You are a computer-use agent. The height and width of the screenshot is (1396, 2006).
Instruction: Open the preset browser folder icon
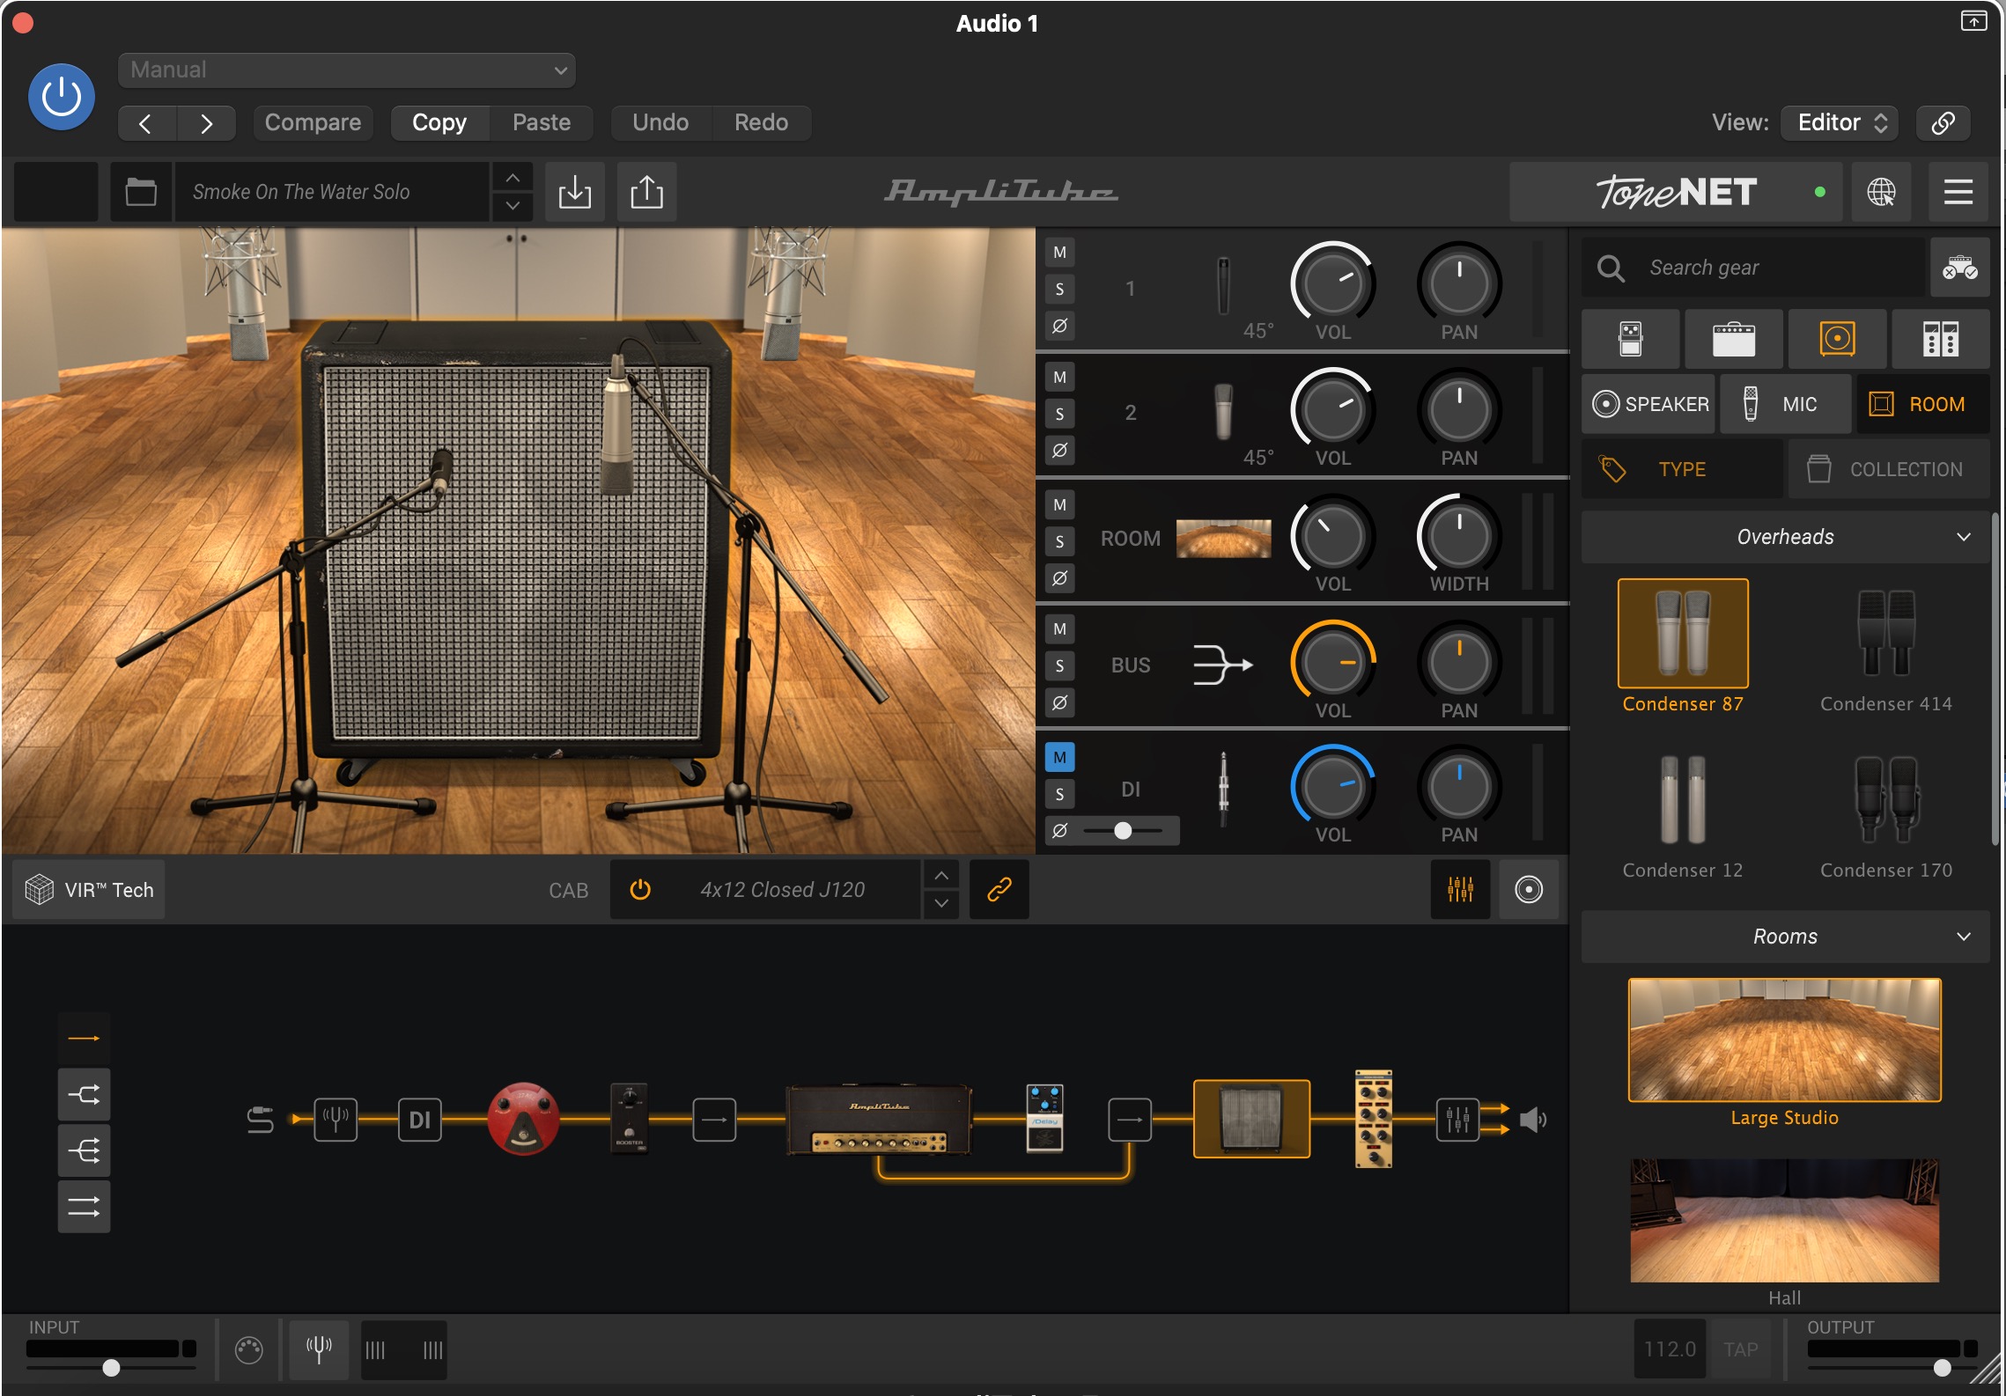pyautogui.click(x=141, y=192)
